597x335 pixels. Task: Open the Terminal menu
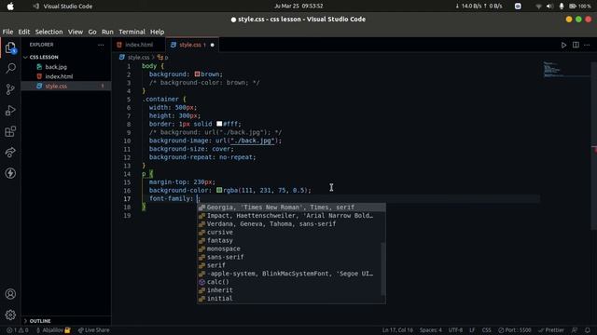[x=132, y=32]
